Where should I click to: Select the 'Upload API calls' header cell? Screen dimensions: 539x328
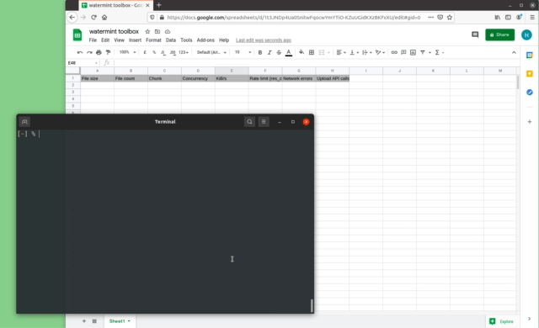coord(333,78)
